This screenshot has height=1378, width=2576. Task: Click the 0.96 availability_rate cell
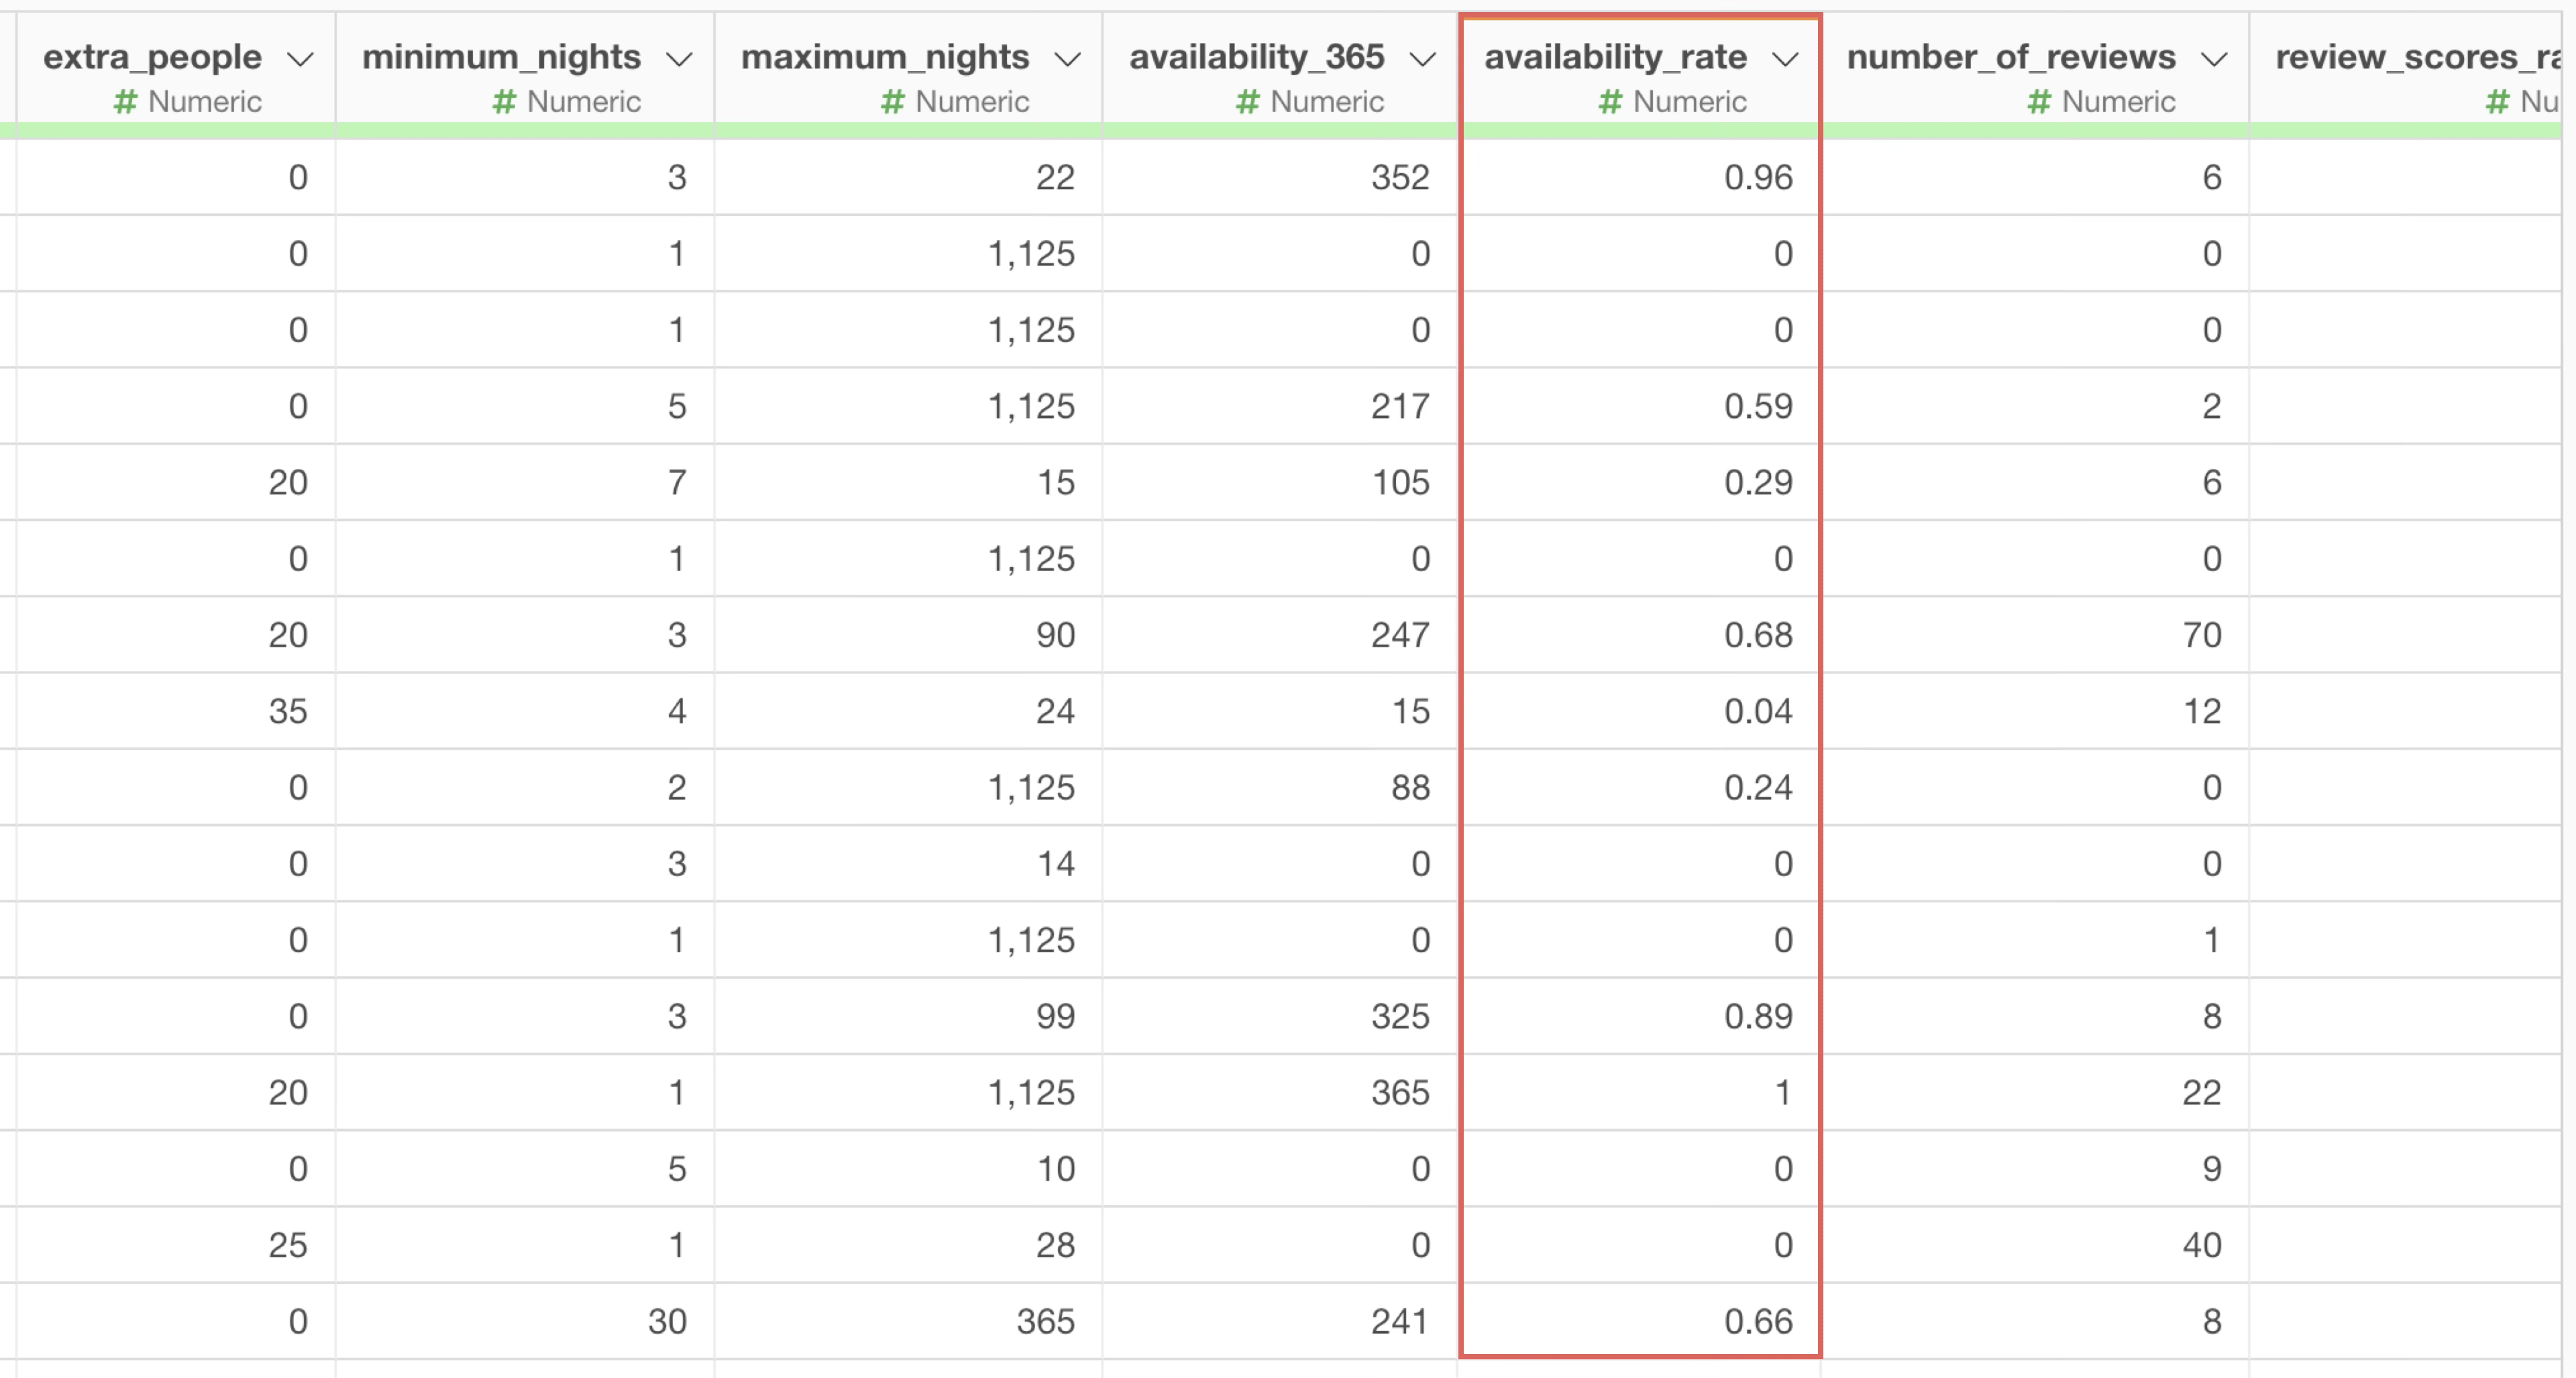[1640, 177]
